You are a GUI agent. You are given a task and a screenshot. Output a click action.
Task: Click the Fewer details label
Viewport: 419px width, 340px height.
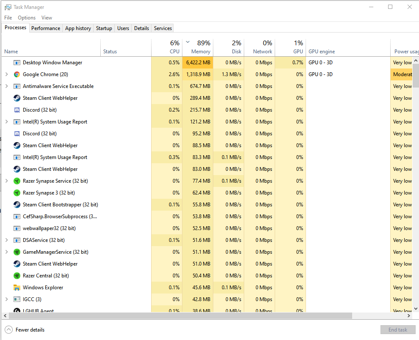[x=30, y=330]
